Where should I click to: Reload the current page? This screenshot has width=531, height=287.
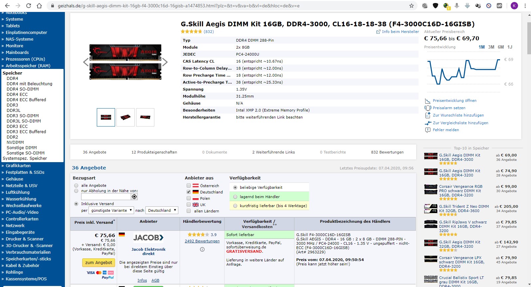[x=28, y=6]
